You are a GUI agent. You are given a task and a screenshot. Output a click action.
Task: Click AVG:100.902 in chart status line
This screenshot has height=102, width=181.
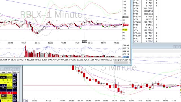tap(100, 60)
